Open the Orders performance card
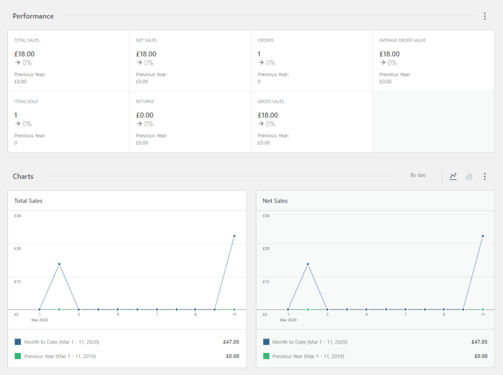The height and width of the screenshot is (375, 503). [x=312, y=61]
